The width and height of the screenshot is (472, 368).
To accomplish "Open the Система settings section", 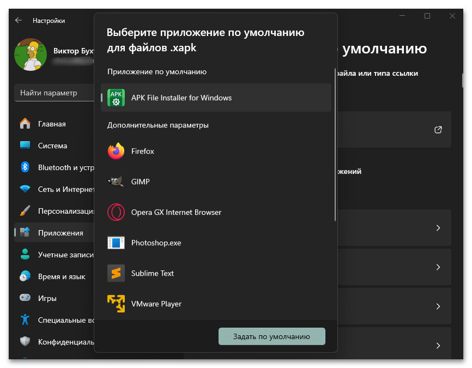I will pos(54,146).
